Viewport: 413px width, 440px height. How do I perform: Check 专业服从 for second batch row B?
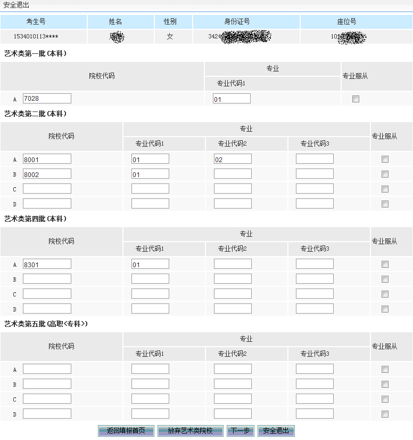[385, 174]
